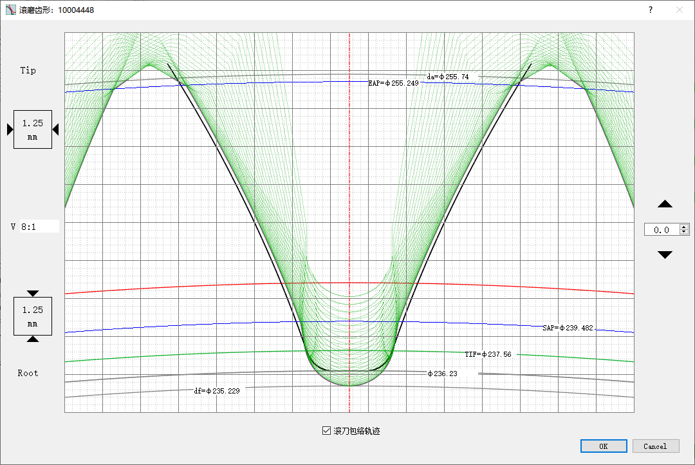Decrement the 0.0 spinner with its small down arrow
Viewport: 695px width, 465px height.
click(684, 232)
